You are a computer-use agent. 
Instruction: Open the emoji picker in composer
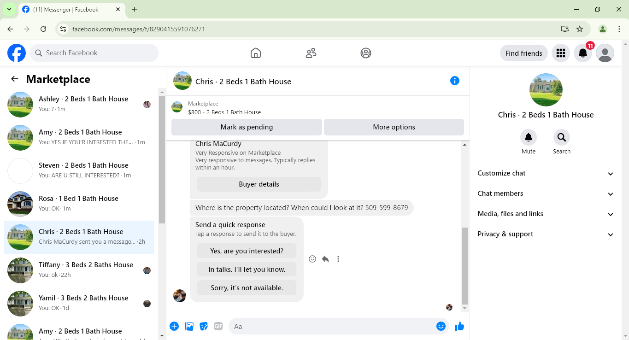(x=441, y=327)
